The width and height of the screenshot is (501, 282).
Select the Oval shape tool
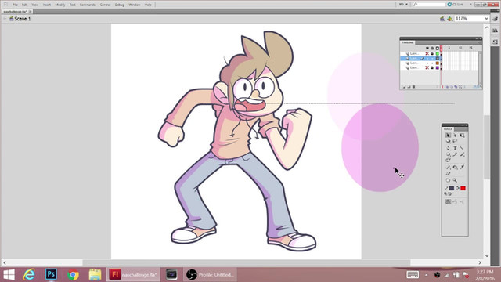click(448, 154)
